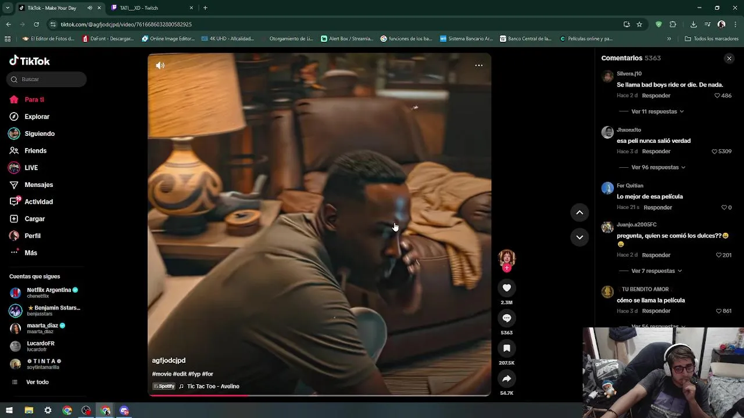Viewport: 744px width, 418px height.
Task: Close the Comentarios panel
Action: click(x=729, y=58)
